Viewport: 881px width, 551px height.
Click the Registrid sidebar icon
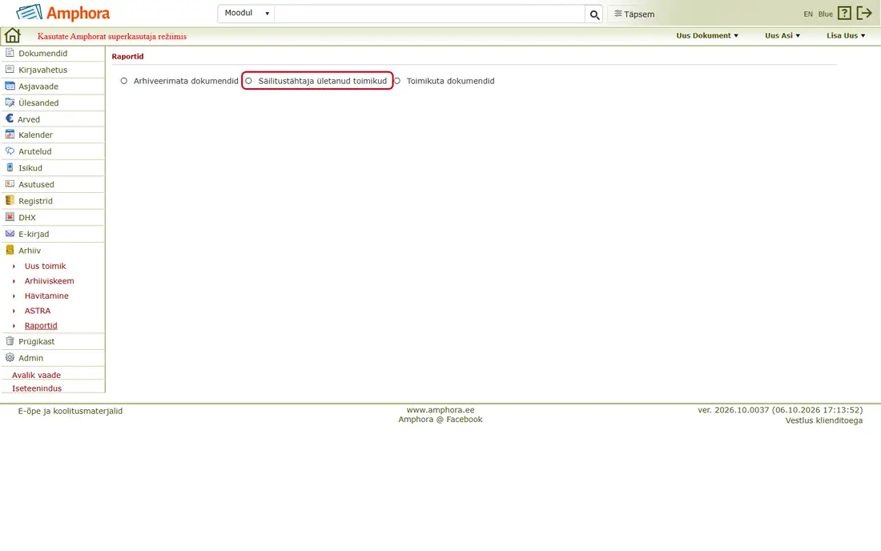10,200
